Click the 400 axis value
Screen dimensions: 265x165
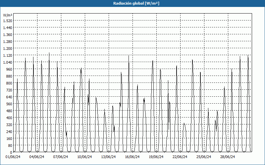click(x=9, y=118)
